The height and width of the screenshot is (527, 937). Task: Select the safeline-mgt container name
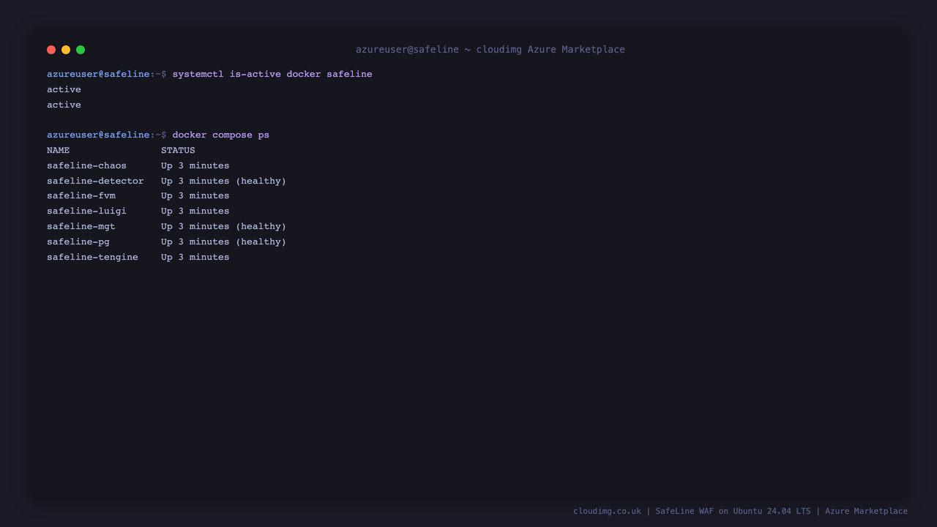(81, 226)
